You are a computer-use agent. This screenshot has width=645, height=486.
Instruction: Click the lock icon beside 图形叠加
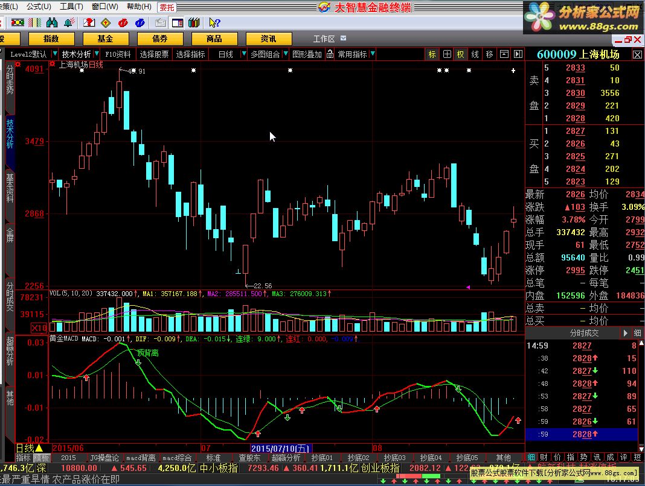pyautogui.click(x=330, y=54)
